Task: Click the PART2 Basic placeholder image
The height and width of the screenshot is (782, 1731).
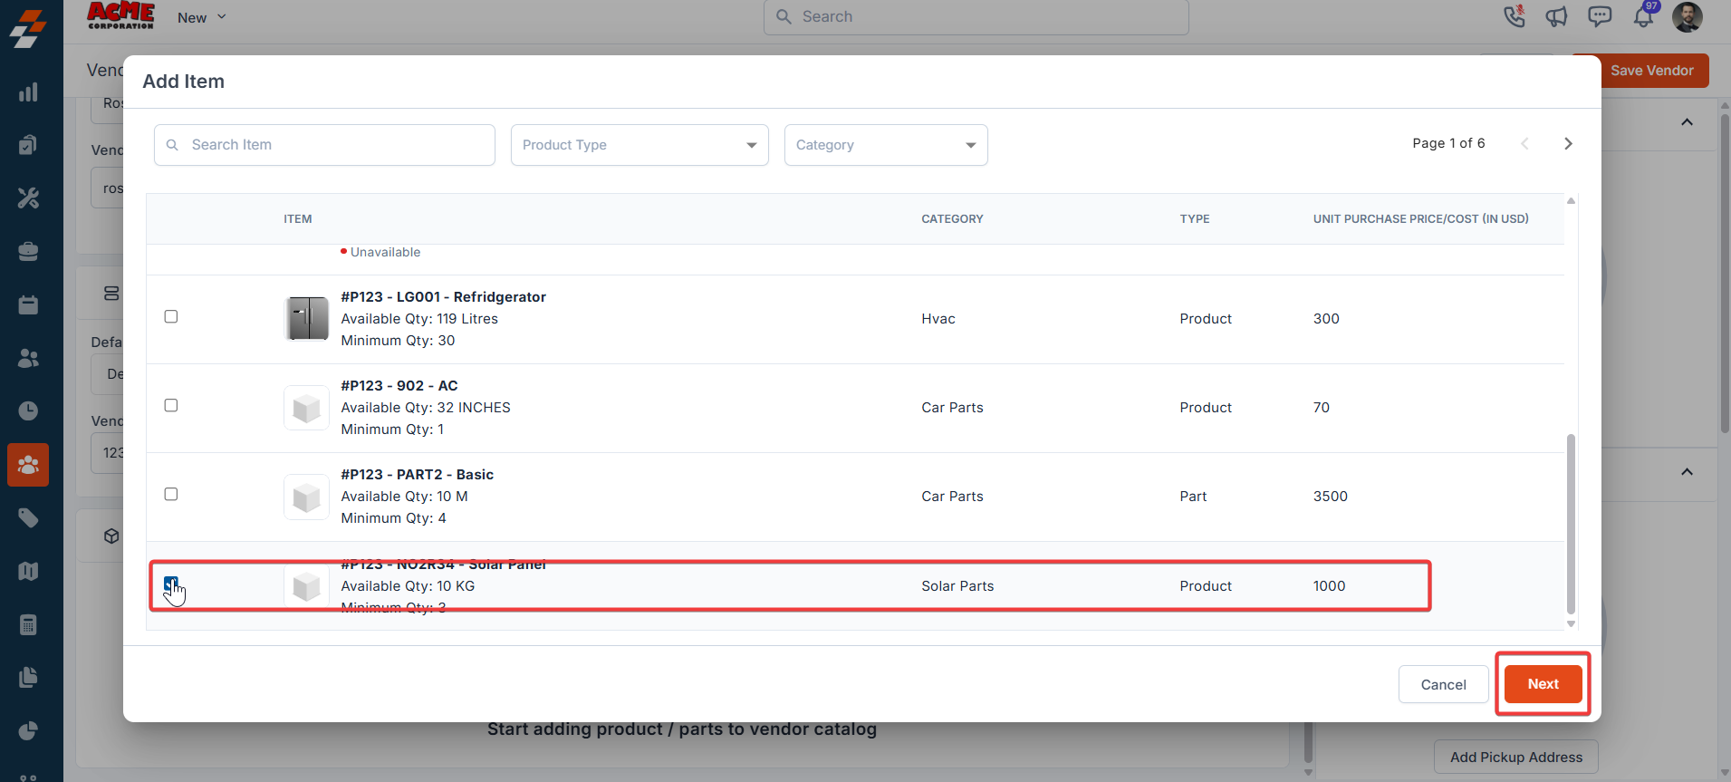Action: tap(307, 497)
